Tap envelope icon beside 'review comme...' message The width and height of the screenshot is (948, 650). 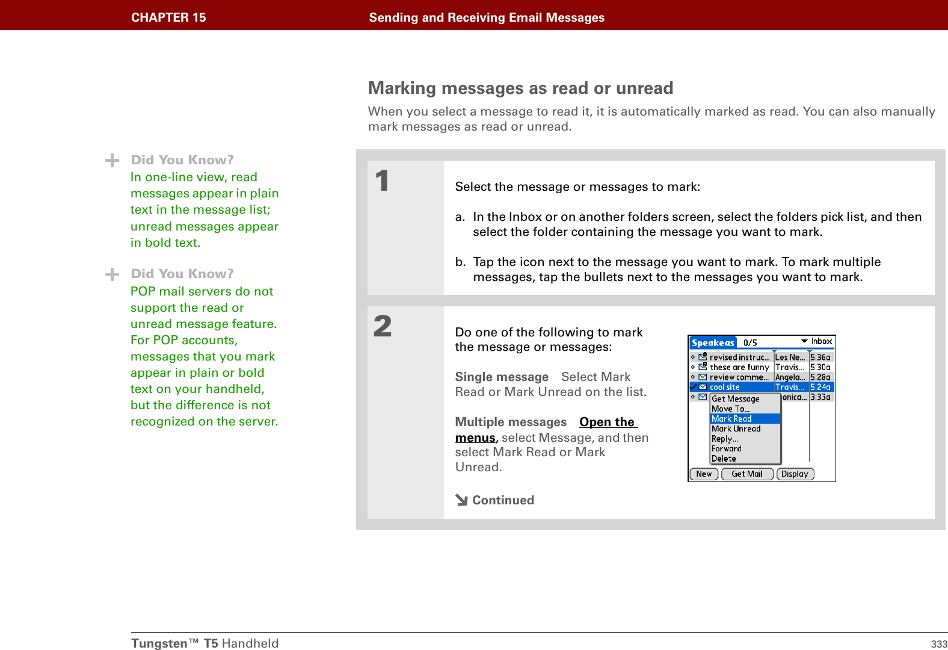tap(703, 377)
